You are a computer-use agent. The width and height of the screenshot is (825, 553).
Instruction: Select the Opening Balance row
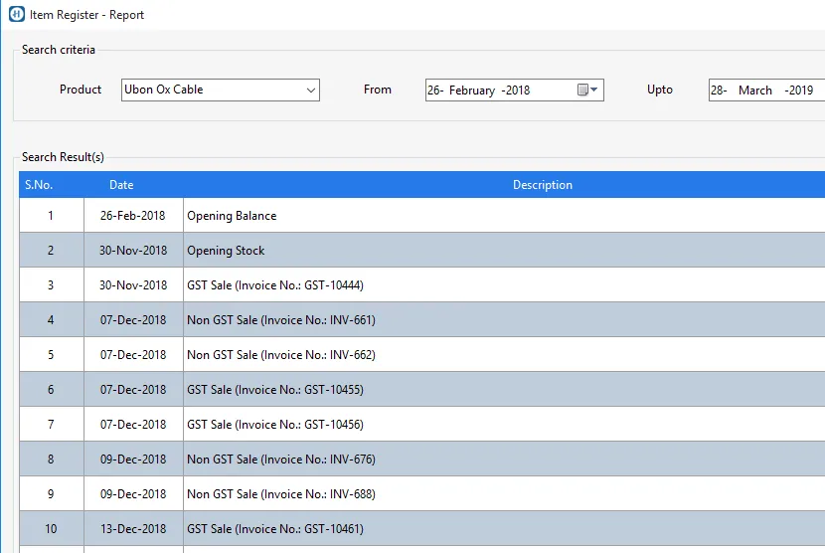click(232, 216)
